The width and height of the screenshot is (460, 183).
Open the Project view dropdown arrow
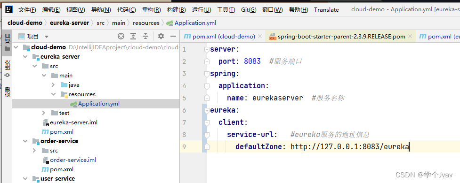pos(46,37)
